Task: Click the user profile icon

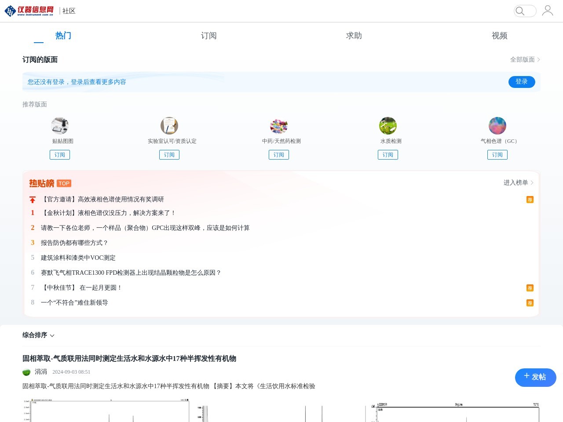Action: pyautogui.click(x=548, y=11)
